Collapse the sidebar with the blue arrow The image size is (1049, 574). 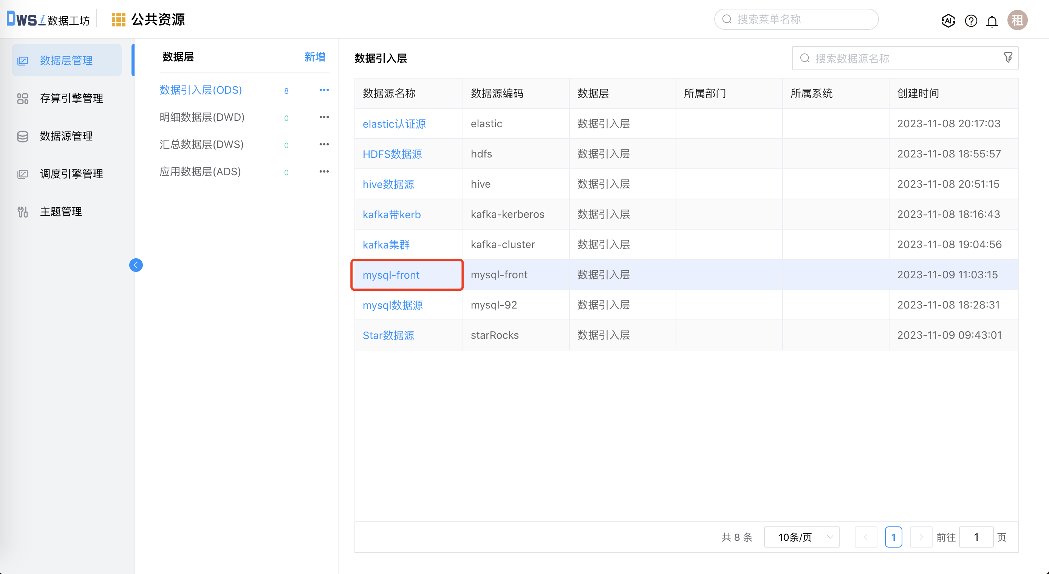coord(136,265)
